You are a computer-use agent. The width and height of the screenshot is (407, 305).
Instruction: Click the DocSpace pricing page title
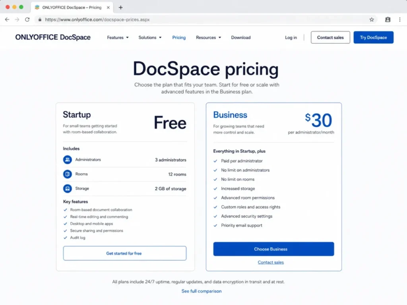(205, 69)
